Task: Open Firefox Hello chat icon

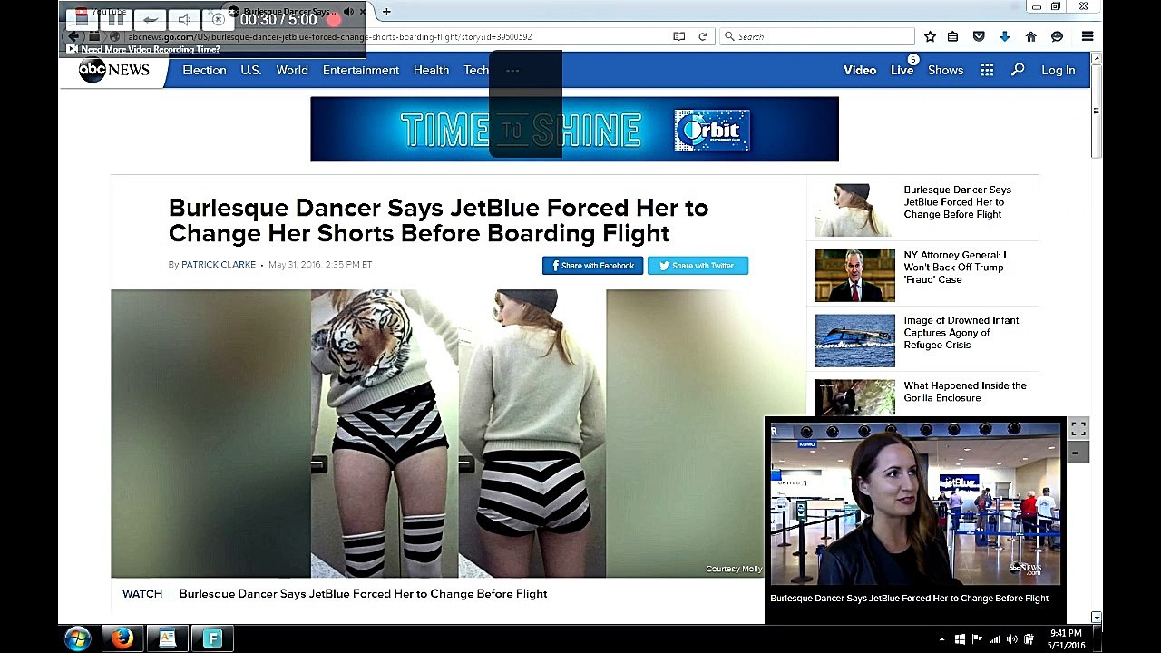Action: (1057, 36)
